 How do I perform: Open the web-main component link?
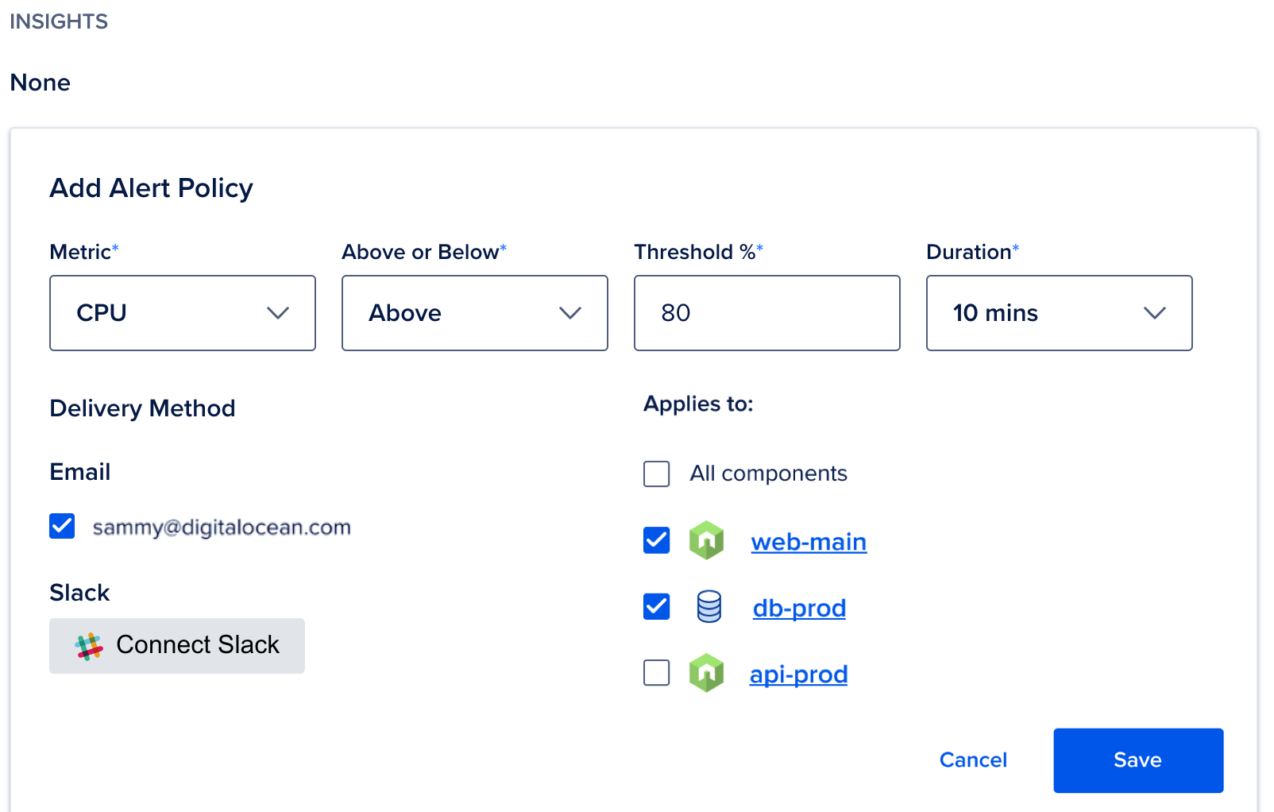point(809,542)
